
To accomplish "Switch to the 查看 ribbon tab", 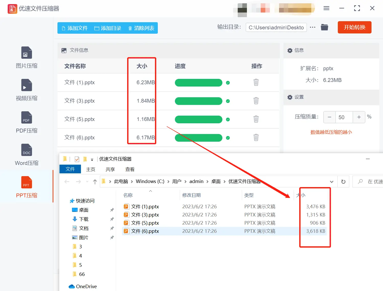I will coord(130,169).
